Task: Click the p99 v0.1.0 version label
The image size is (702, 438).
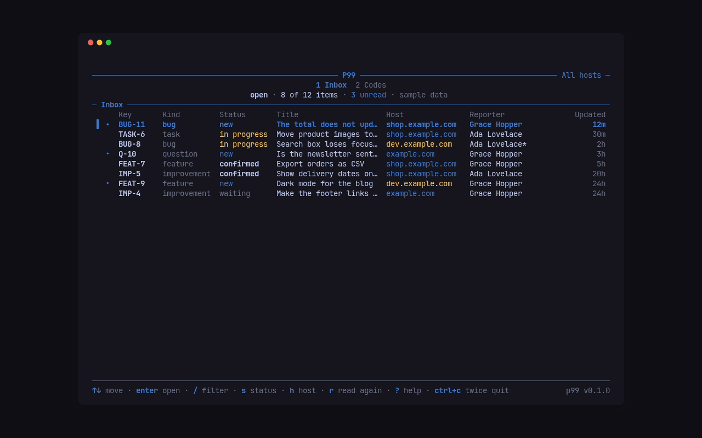Action: (x=588, y=390)
